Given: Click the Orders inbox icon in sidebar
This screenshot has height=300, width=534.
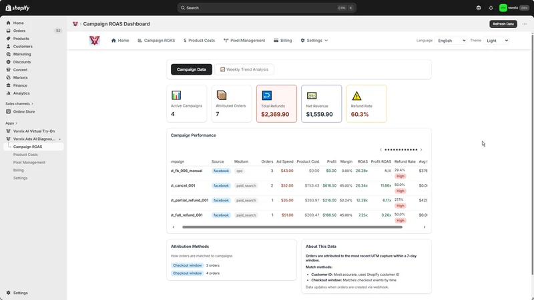Looking at the screenshot, I should [9, 31].
